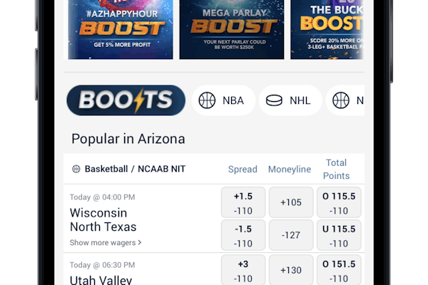Tap the globe icon beside Basketball / NCAAB NIT
Screen dimensions: 428x285
[x=77, y=169]
